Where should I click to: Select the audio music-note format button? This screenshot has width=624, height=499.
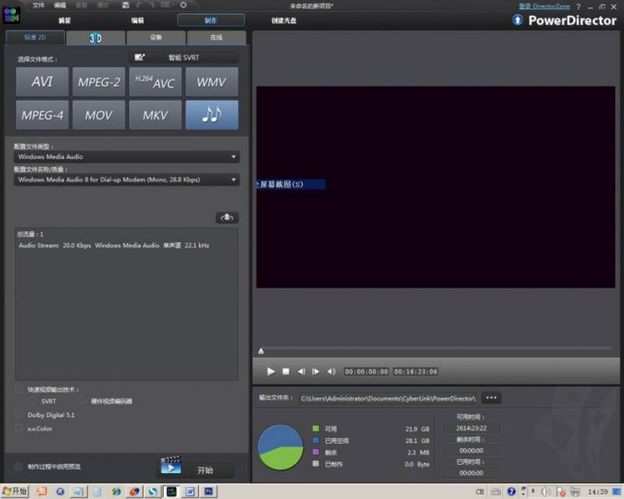(x=211, y=115)
